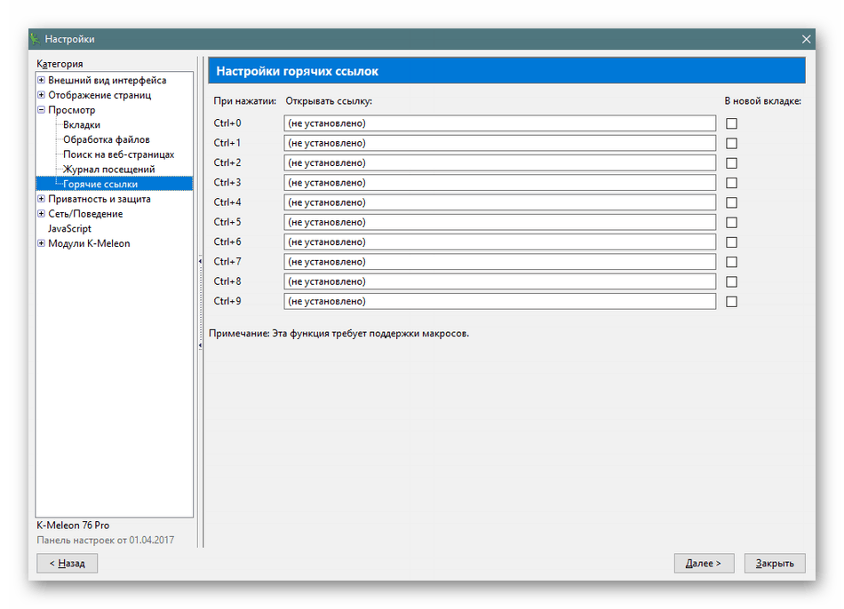Click the Ctrl+0 link input field
Image resolution: width=844 pixels, height=609 pixels.
click(x=499, y=123)
